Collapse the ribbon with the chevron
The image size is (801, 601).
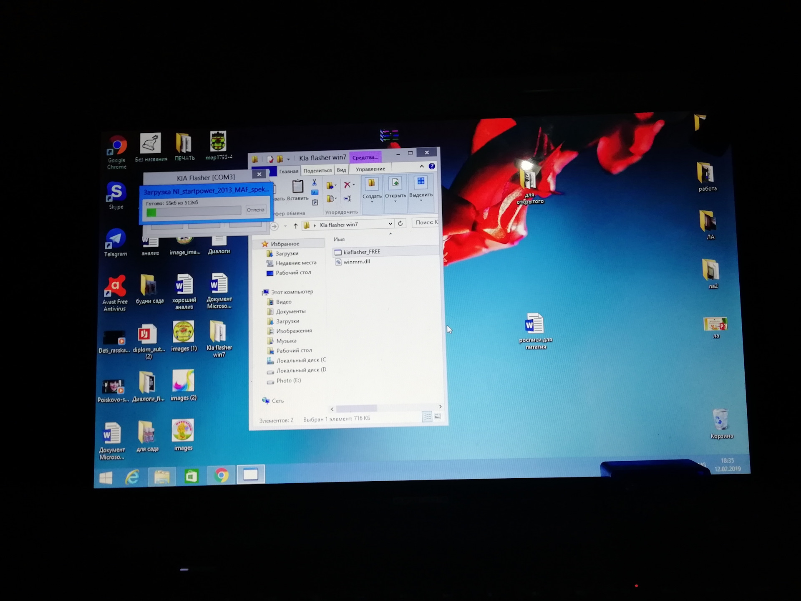pos(422,167)
